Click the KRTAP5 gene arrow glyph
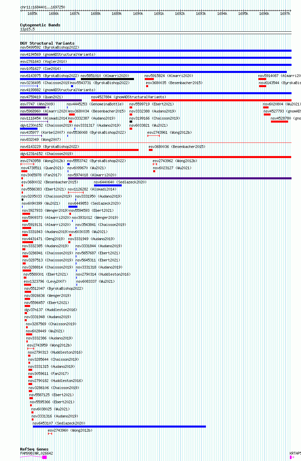The height and width of the screenshot is (461, 301). 292,457
